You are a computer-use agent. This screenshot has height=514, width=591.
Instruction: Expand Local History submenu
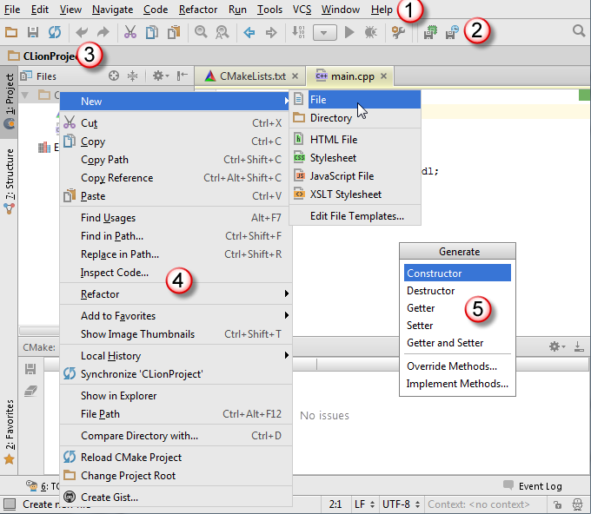176,356
